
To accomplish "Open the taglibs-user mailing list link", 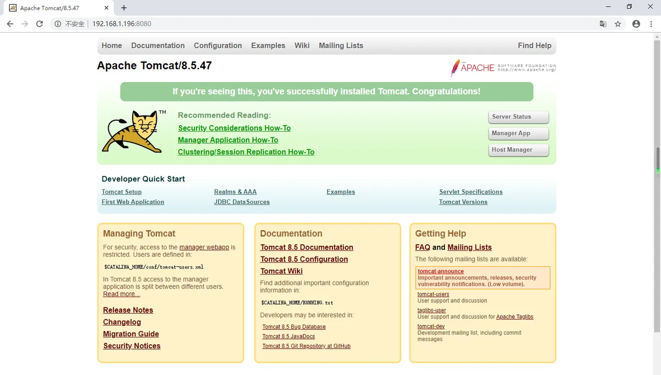I will tap(432, 310).
